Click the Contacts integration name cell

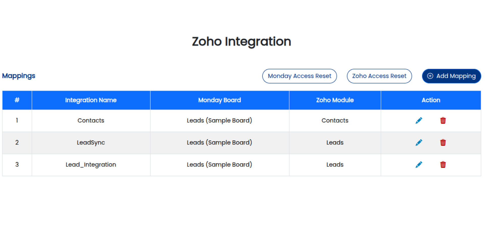[91, 120]
